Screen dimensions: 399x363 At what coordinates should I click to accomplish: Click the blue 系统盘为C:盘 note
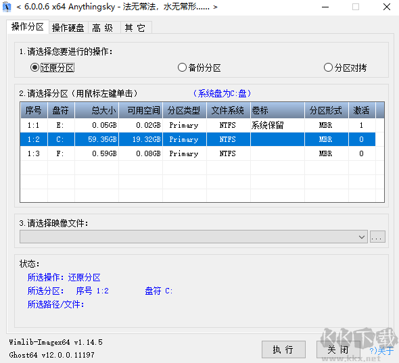click(222, 93)
